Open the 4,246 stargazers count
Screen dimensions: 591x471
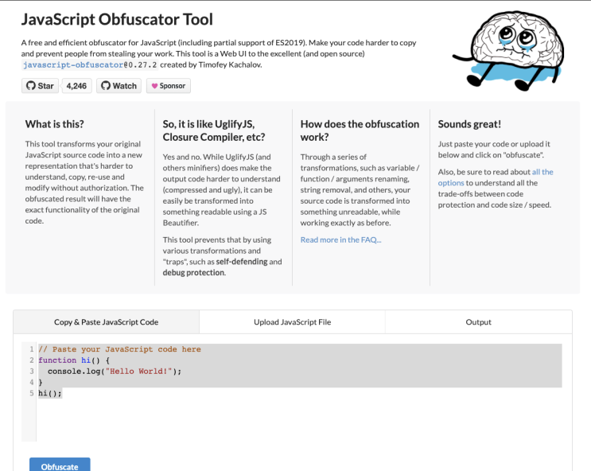point(76,86)
